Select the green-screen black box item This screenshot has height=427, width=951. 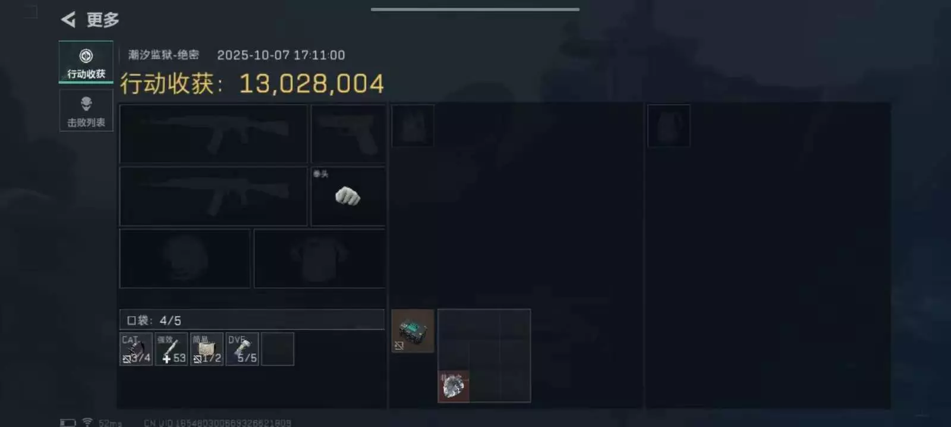[412, 331]
